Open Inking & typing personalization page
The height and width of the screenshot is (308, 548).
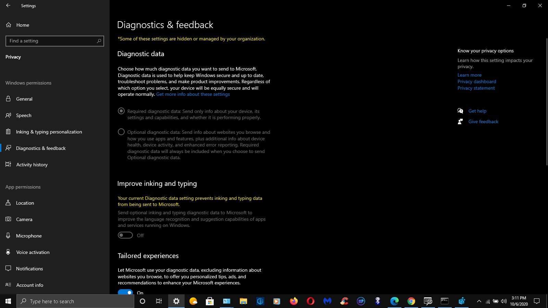coord(49,132)
